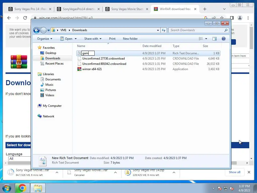257x193 pixels.
Task: Open the Organize menu
Action: [45, 39]
